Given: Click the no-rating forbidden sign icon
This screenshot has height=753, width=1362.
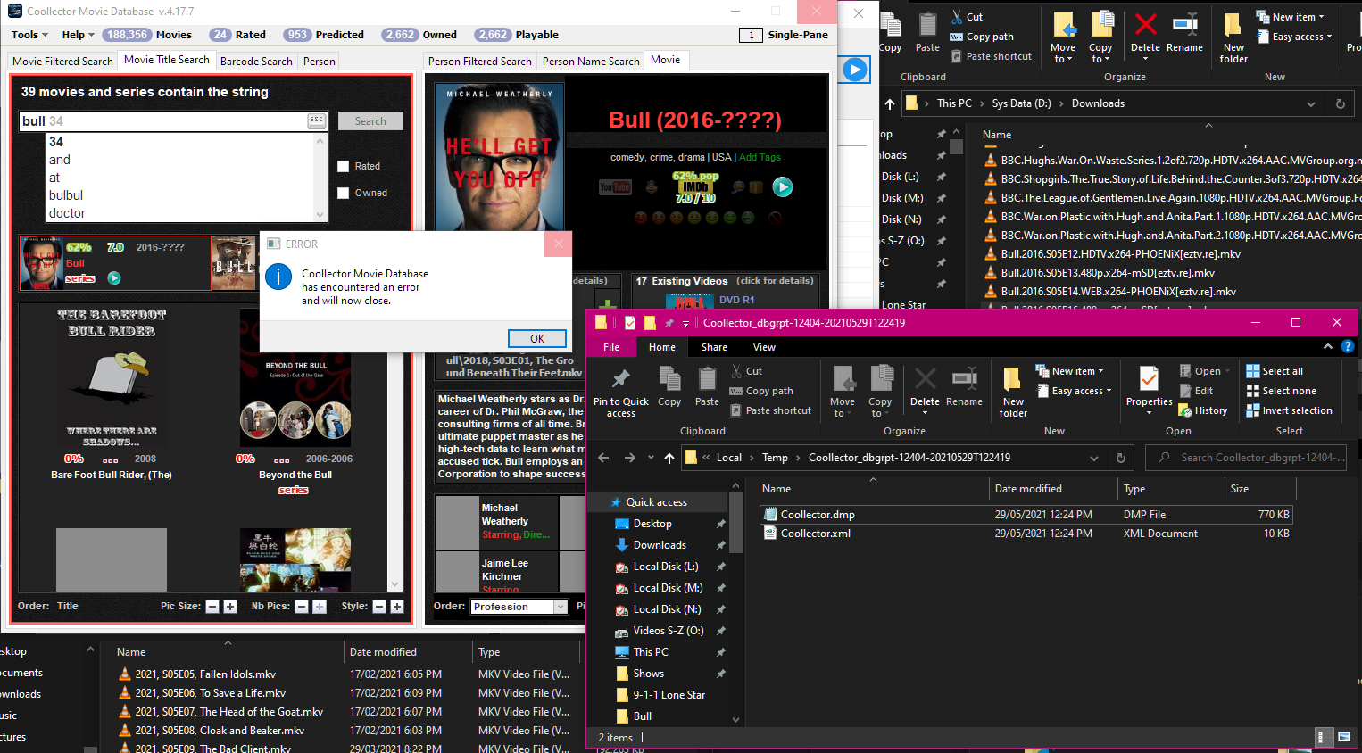Looking at the screenshot, I should click(x=776, y=217).
